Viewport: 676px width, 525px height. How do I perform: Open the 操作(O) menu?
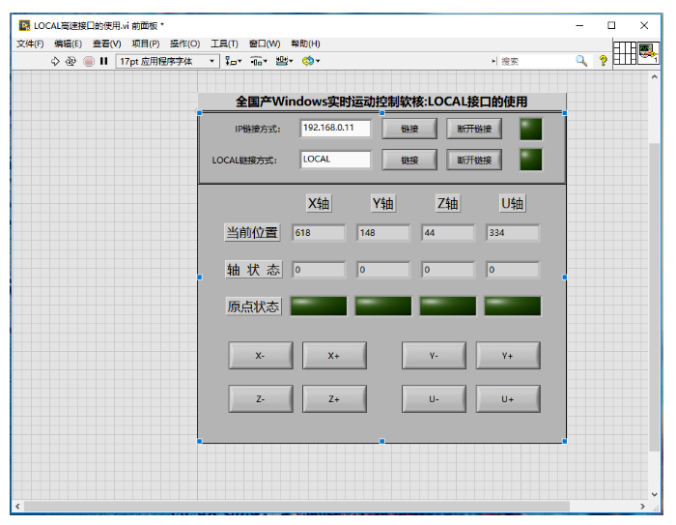coord(185,44)
